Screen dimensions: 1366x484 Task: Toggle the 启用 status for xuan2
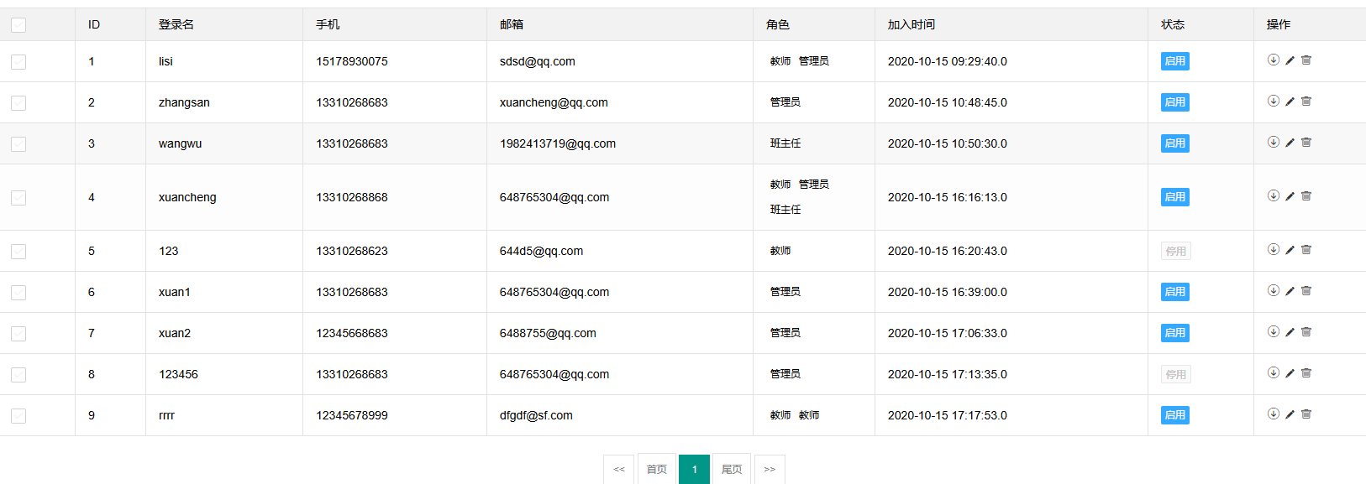(1175, 333)
